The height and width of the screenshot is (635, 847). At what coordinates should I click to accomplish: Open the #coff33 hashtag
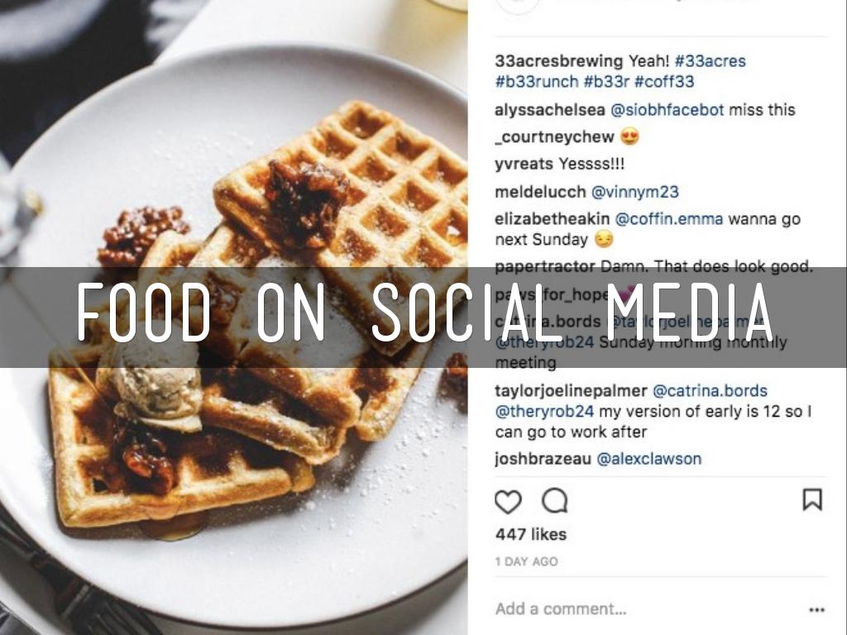click(665, 82)
